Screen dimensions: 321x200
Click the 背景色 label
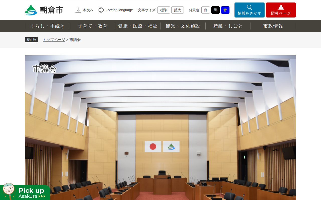click(194, 10)
